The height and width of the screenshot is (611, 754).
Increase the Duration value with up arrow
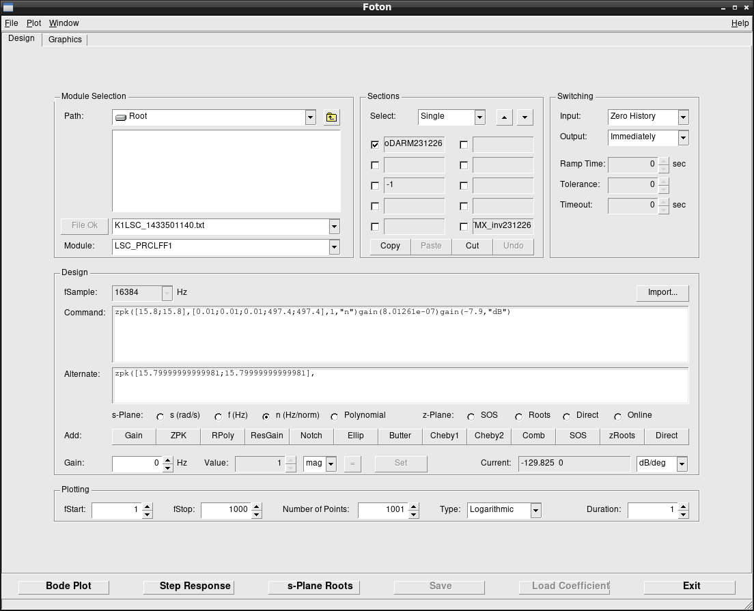[x=683, y=507]
